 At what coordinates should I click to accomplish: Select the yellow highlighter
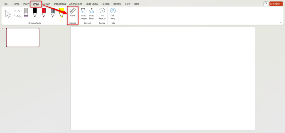pyautogui.click(x=61, y=13)
